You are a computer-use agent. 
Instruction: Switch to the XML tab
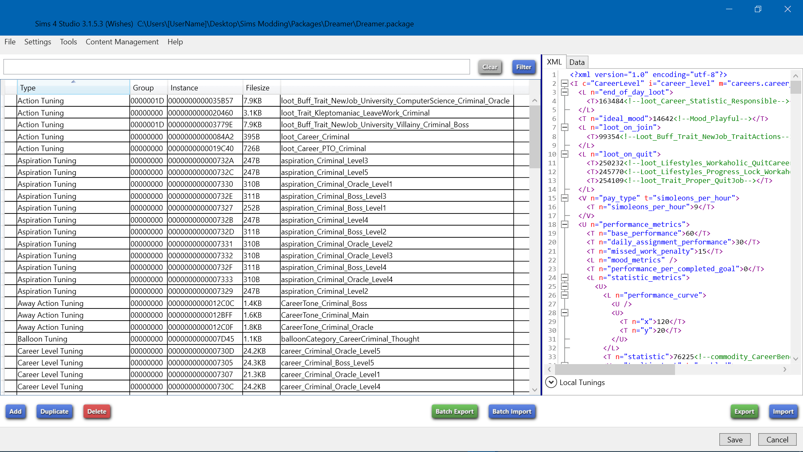pos(554,62)
